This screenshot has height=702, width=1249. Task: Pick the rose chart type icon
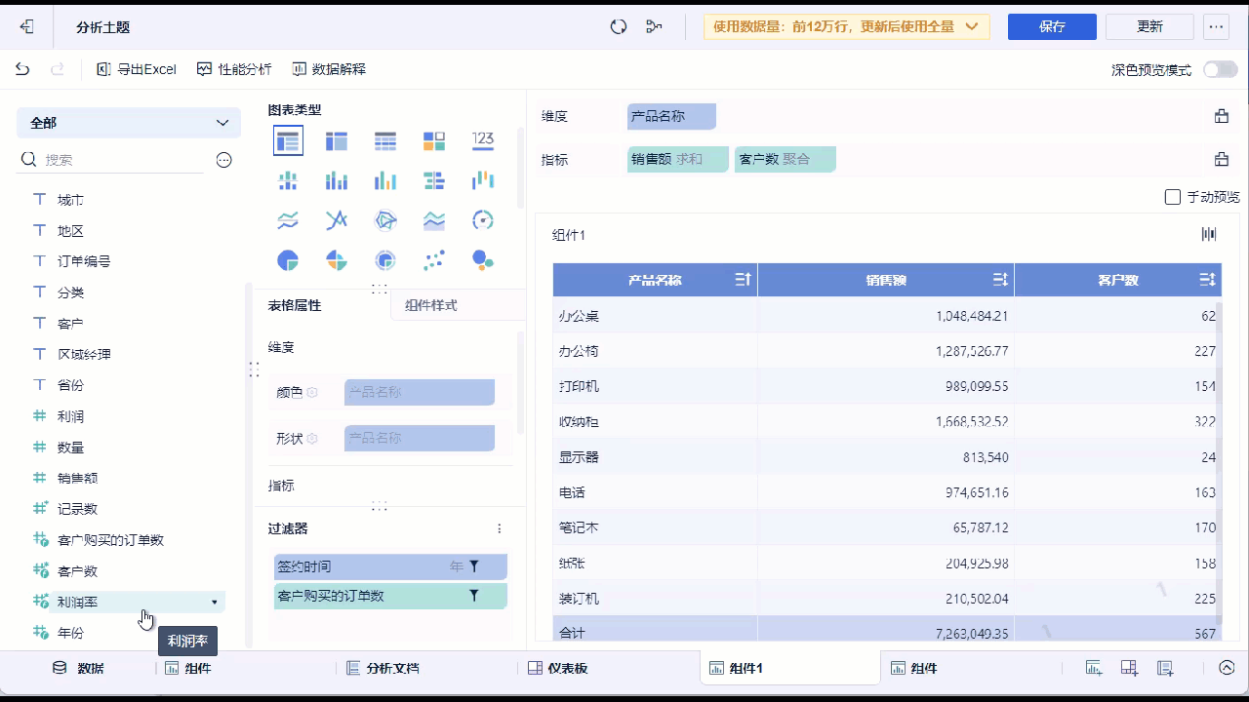[337, 260]
